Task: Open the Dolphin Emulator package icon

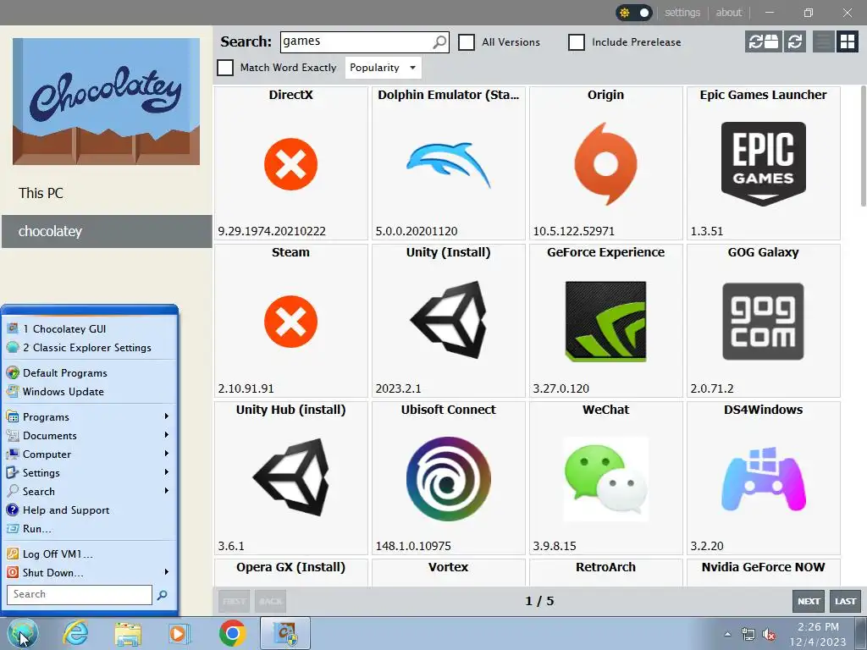Action: tap(449, 164)
